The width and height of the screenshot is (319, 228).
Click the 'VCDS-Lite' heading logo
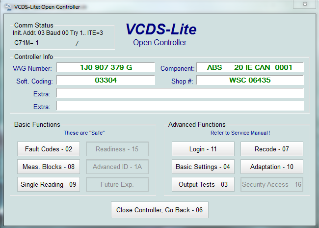(x=161, y=29)
